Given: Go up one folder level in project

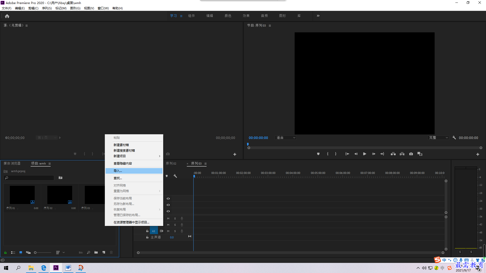Looking at the screenshot, I should pyautogui.click(x=6, y=171).
